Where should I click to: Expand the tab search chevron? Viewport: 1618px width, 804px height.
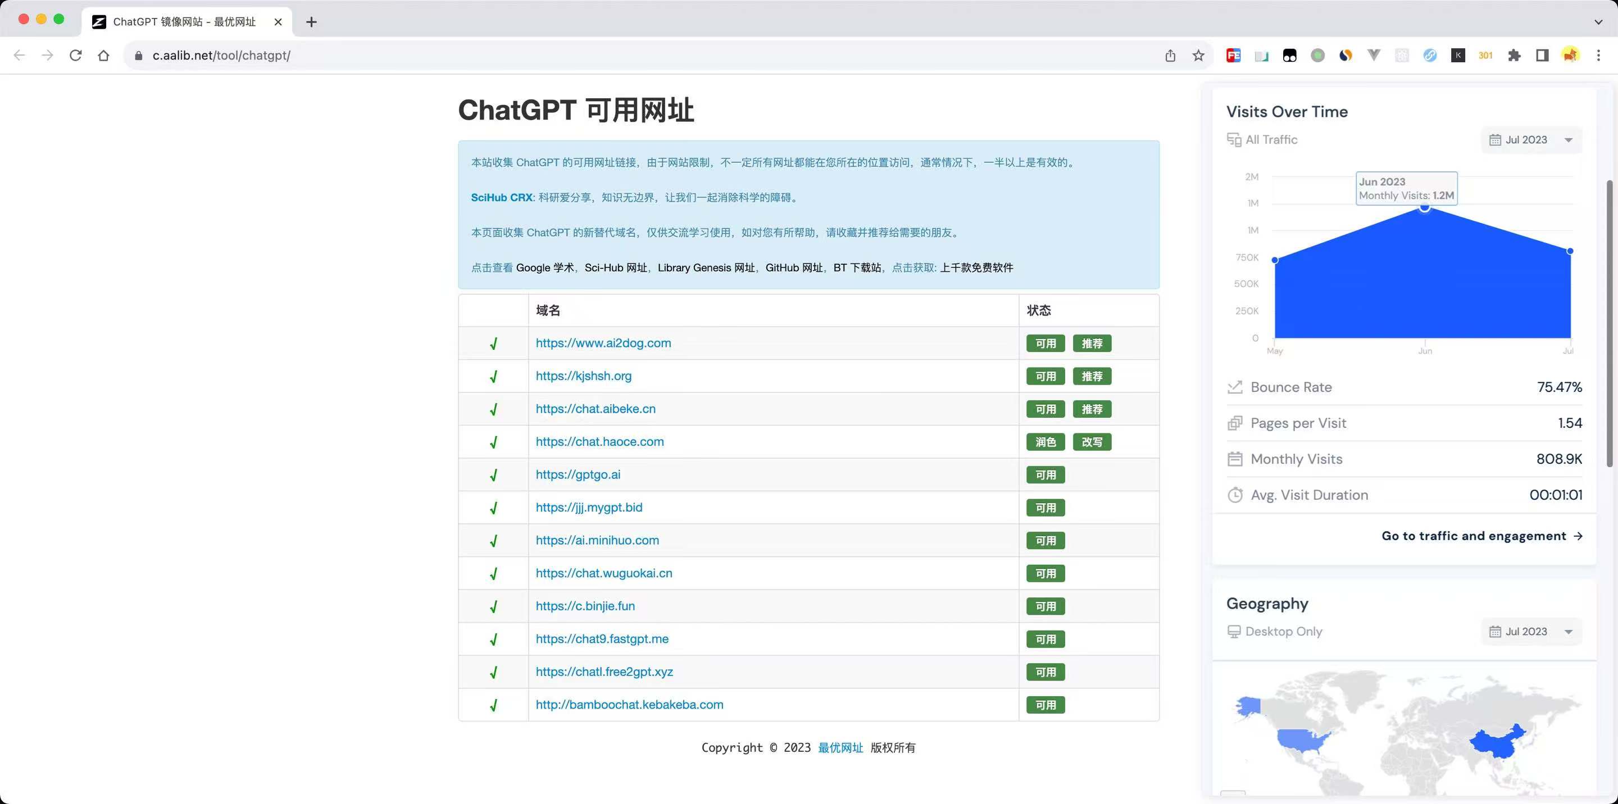point(1598,22)
